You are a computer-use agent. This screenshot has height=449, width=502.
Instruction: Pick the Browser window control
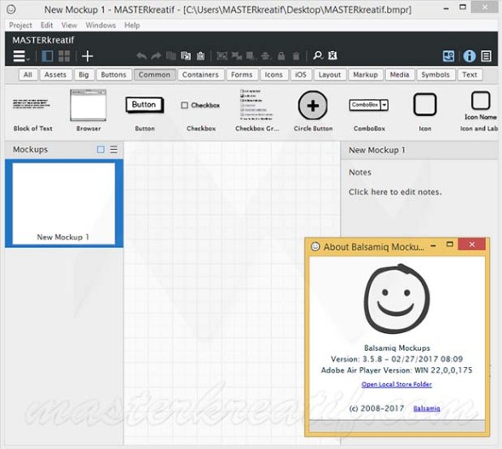(x=89, y=111)
